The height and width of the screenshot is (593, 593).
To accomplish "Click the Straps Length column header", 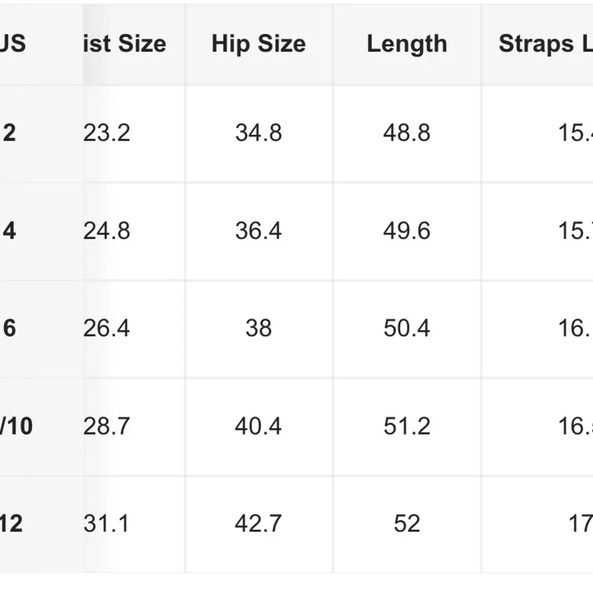I will (x=544, y=44).
